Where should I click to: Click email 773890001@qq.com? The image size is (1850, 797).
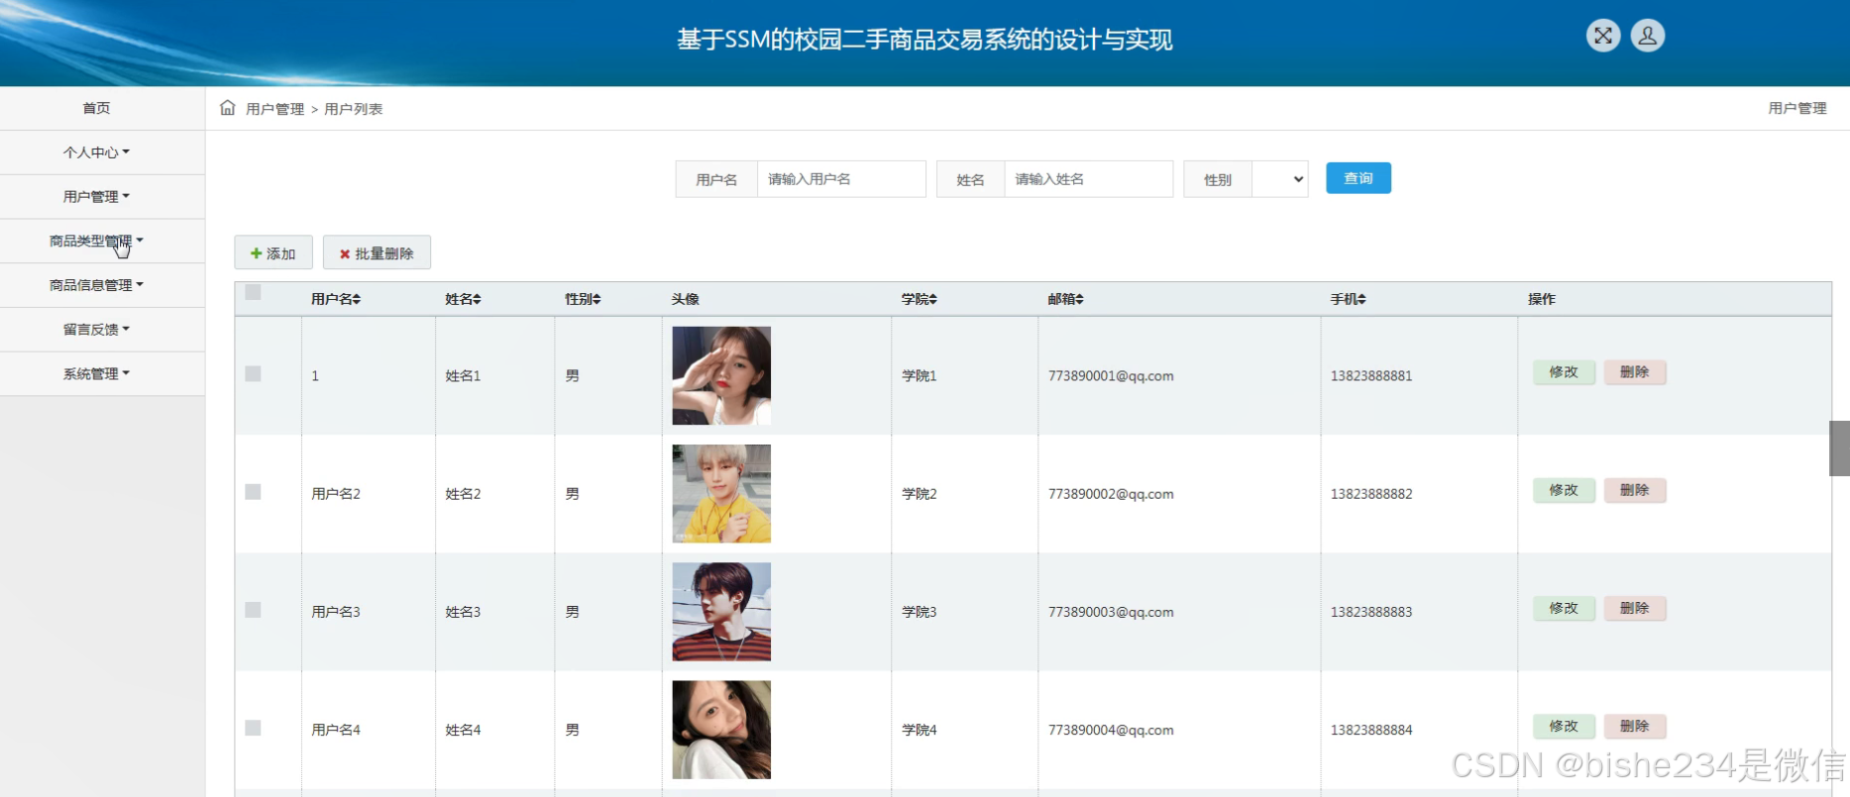(1111, 376)
